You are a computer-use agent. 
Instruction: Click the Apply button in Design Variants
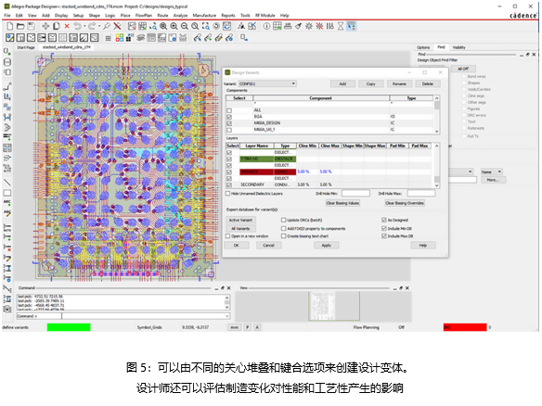[x=327, y=246]
